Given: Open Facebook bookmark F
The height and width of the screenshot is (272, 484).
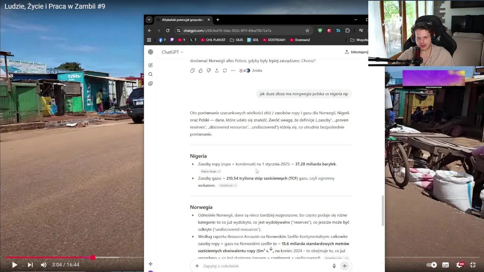Looking at the screenshot, I should click(x=162, y=40).
